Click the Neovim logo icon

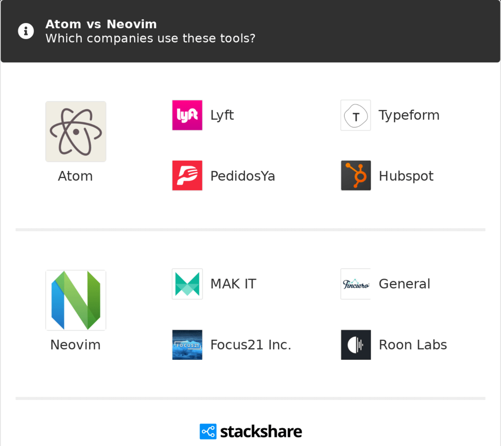(76, 300)
